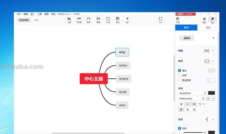Toggle Strikethrough text formatting
226x134 pixels.
click(x=194, y=104)
